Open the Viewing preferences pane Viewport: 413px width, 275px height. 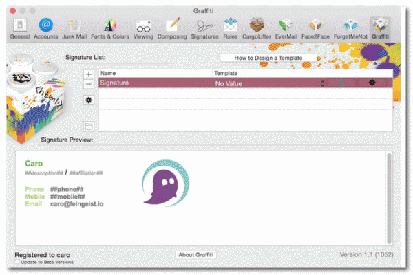(x=143, y=29)
